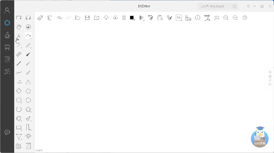Viewport: 274px width, 153px height.
Task: Select the lasso selection tool
Action: (x=28, y=17)
